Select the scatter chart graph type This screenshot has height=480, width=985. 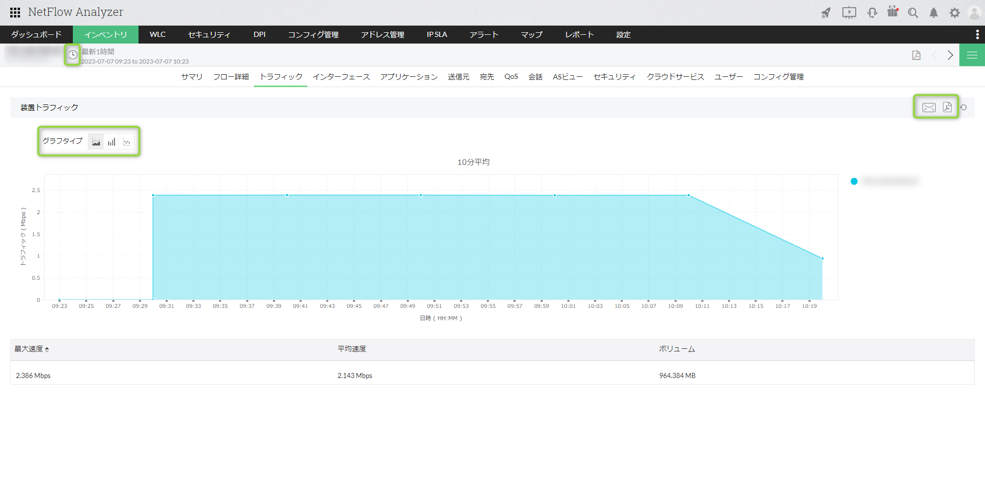click(127, 142)
